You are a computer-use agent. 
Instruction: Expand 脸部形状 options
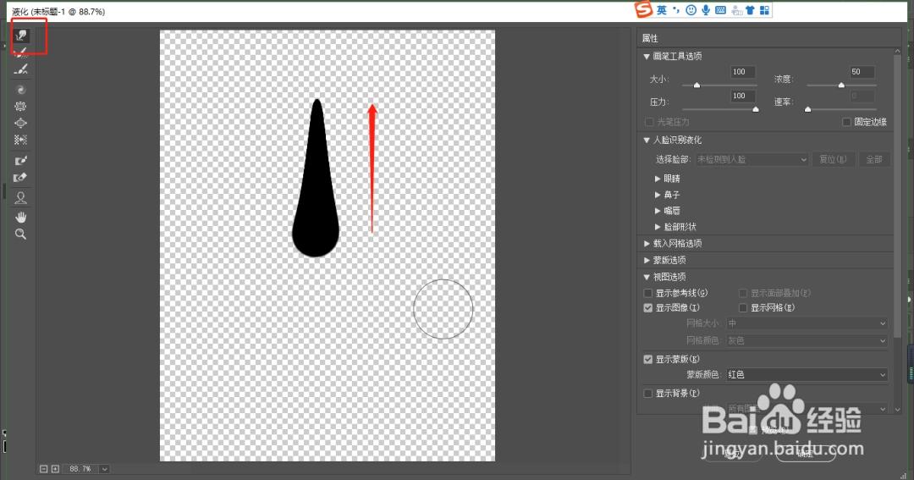(x=658, y=227)
